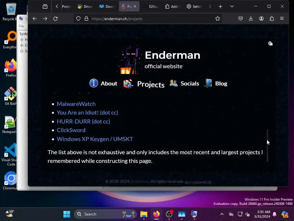Open Windows XP Keygen / UMSKT link
This screenshot has height=221, width=294.
95,139
